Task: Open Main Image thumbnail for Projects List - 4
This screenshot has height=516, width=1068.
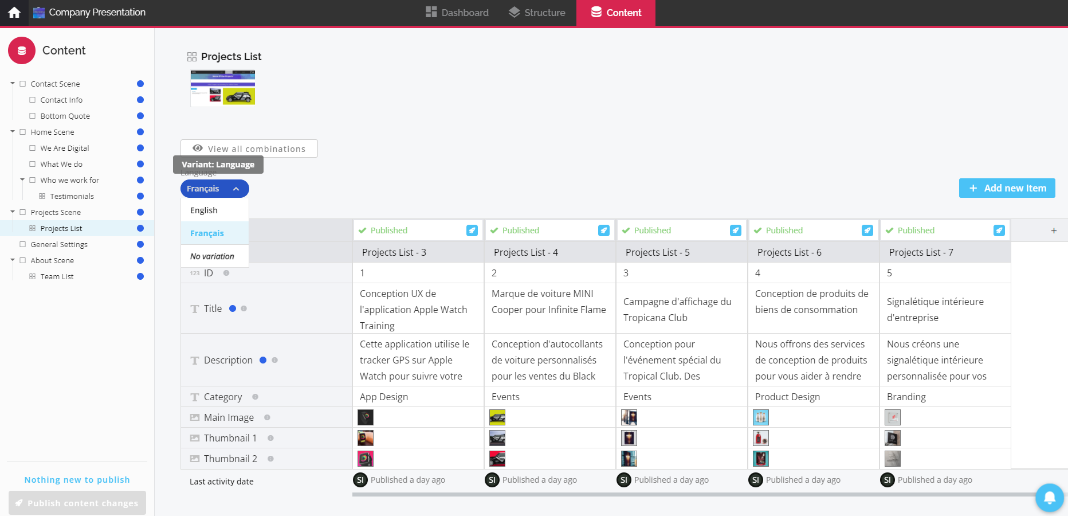Action: coord(497,417)
